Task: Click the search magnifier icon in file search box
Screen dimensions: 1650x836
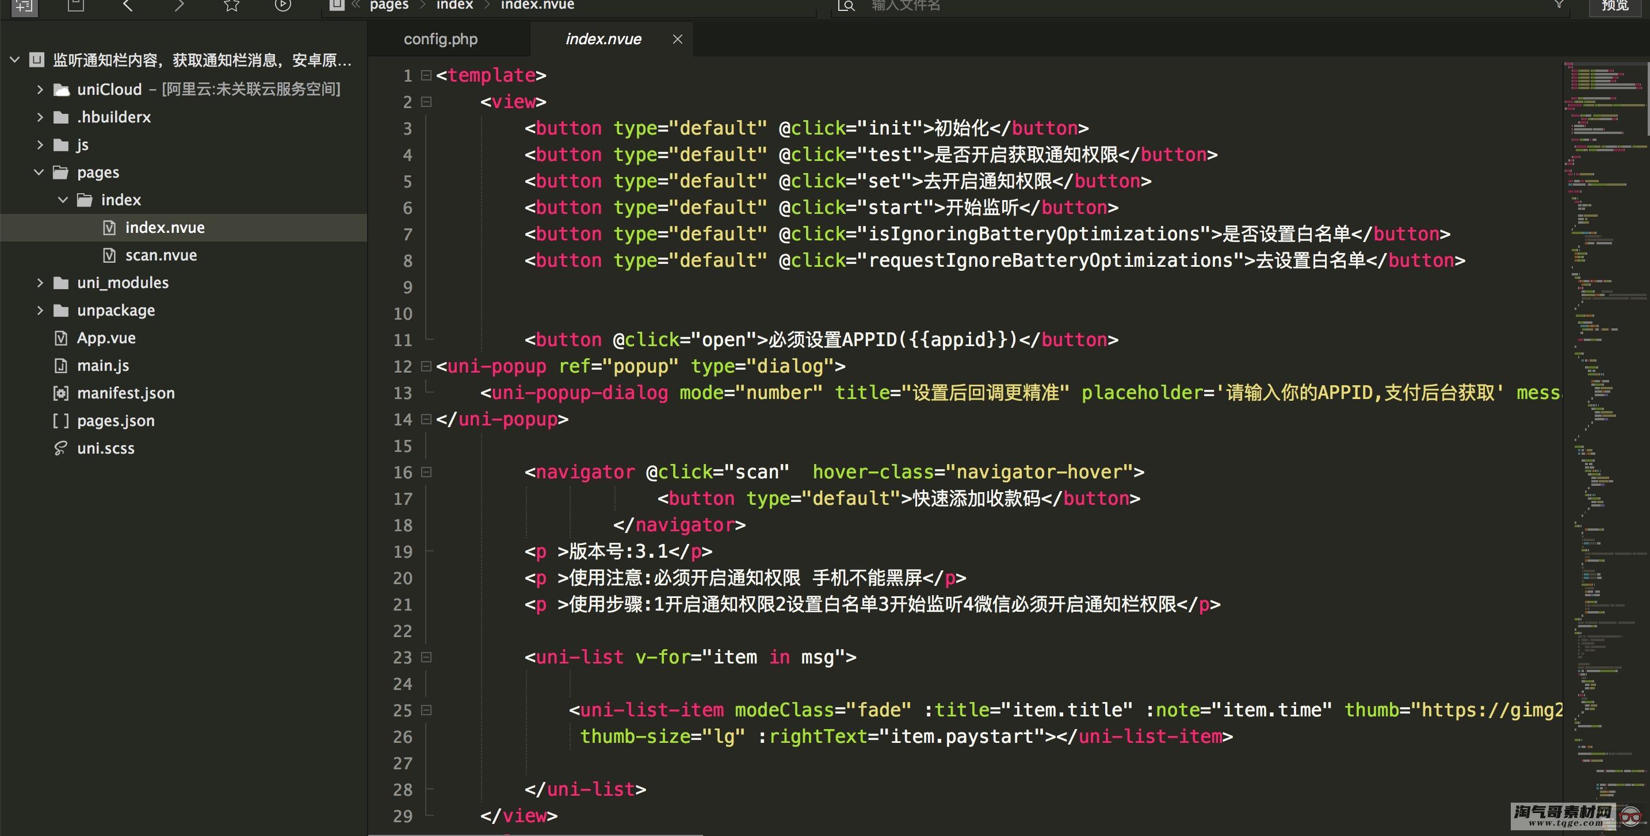Action: tap(846, 6)
